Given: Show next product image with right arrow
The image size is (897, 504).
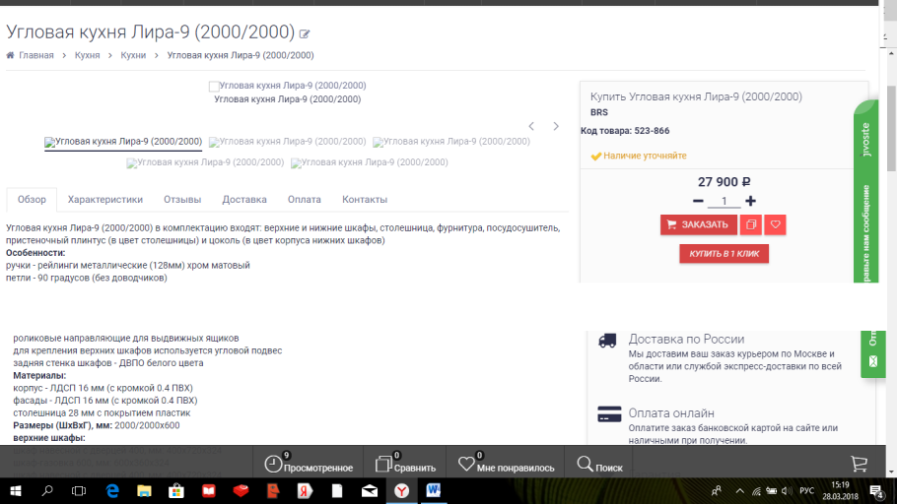Looking at the screenshot, I should [556, 127].
